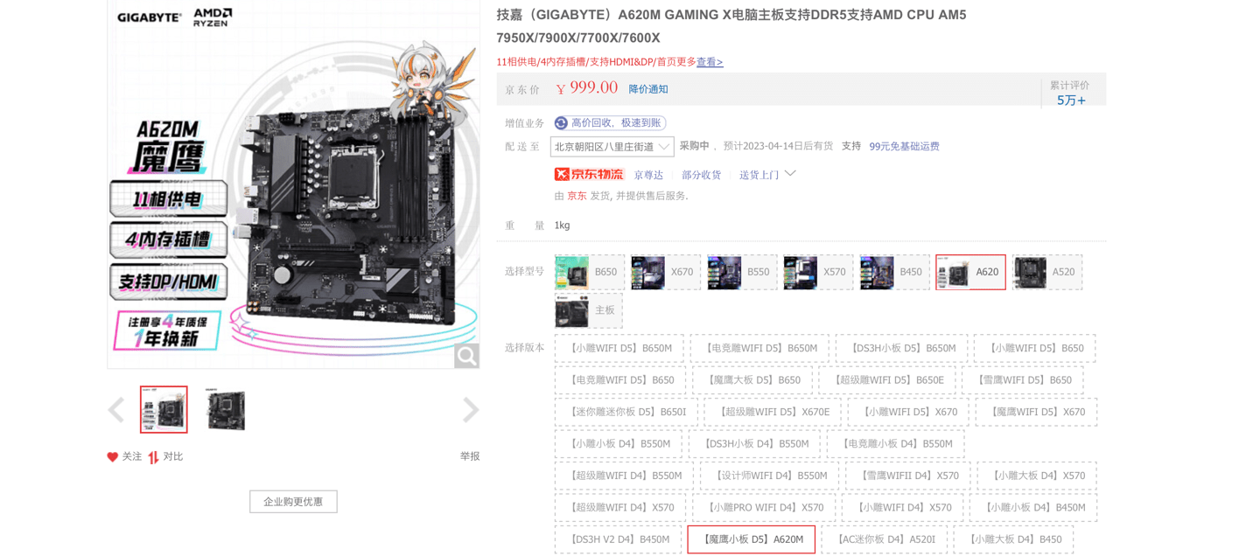Viewport: 1260px width, 556px height.
Task: Choose X570 model option
Action: click(x=818, y=273)
